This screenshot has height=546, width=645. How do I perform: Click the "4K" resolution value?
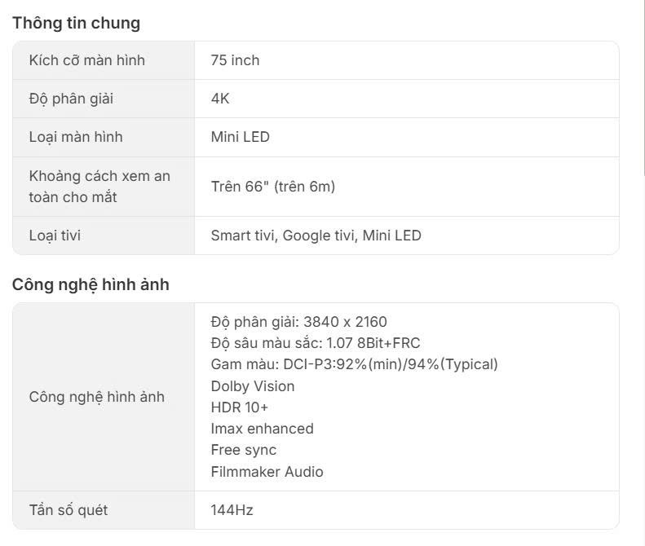(x=220, y=99)
